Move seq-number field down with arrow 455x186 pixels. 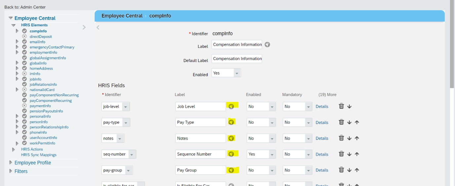pos(349,154)
